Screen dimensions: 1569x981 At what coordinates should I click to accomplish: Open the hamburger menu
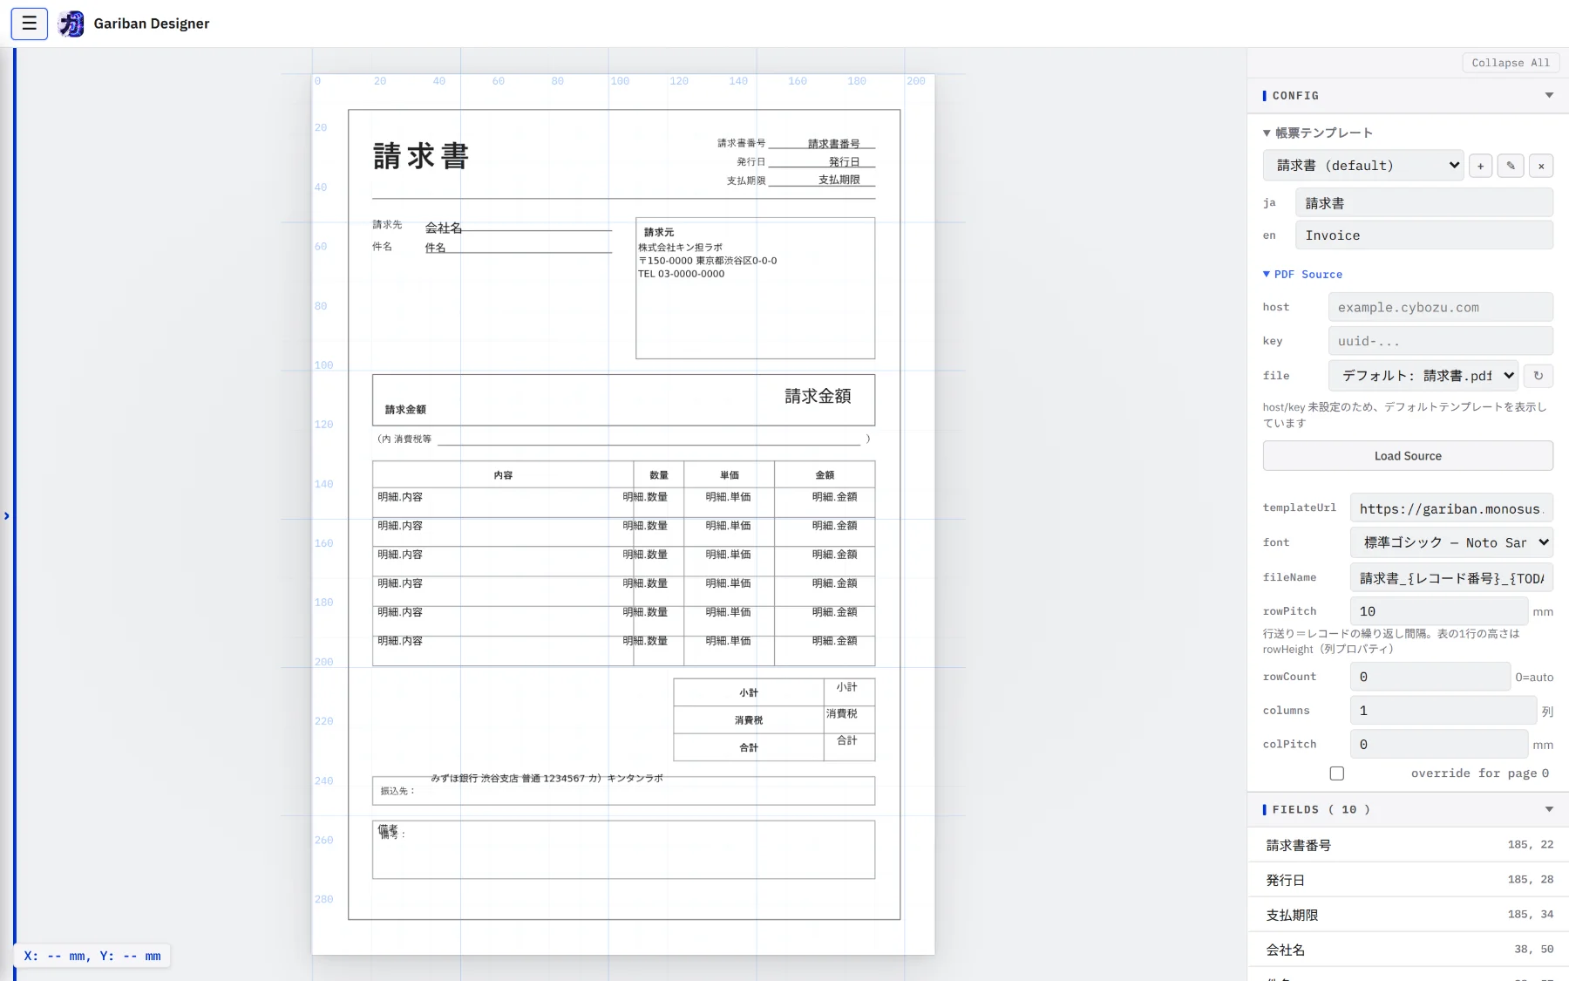tap(29, 24)
